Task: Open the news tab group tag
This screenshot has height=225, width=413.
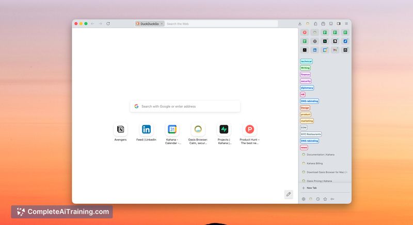Action: [x=304, y=148]
